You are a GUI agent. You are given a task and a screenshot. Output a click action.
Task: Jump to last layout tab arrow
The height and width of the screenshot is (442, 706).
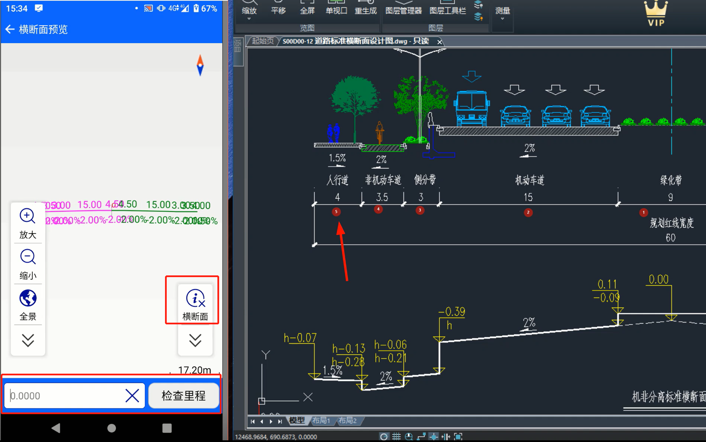point(280,421)
